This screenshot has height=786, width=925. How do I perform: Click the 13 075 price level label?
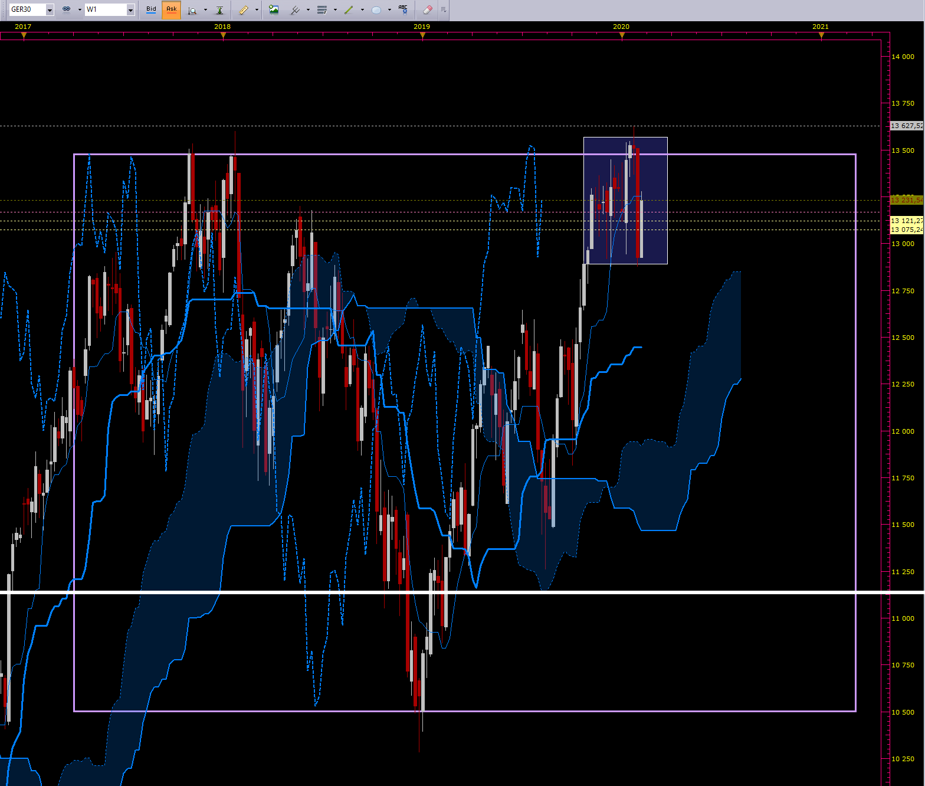pyautogui.click(x=907, y=230)
